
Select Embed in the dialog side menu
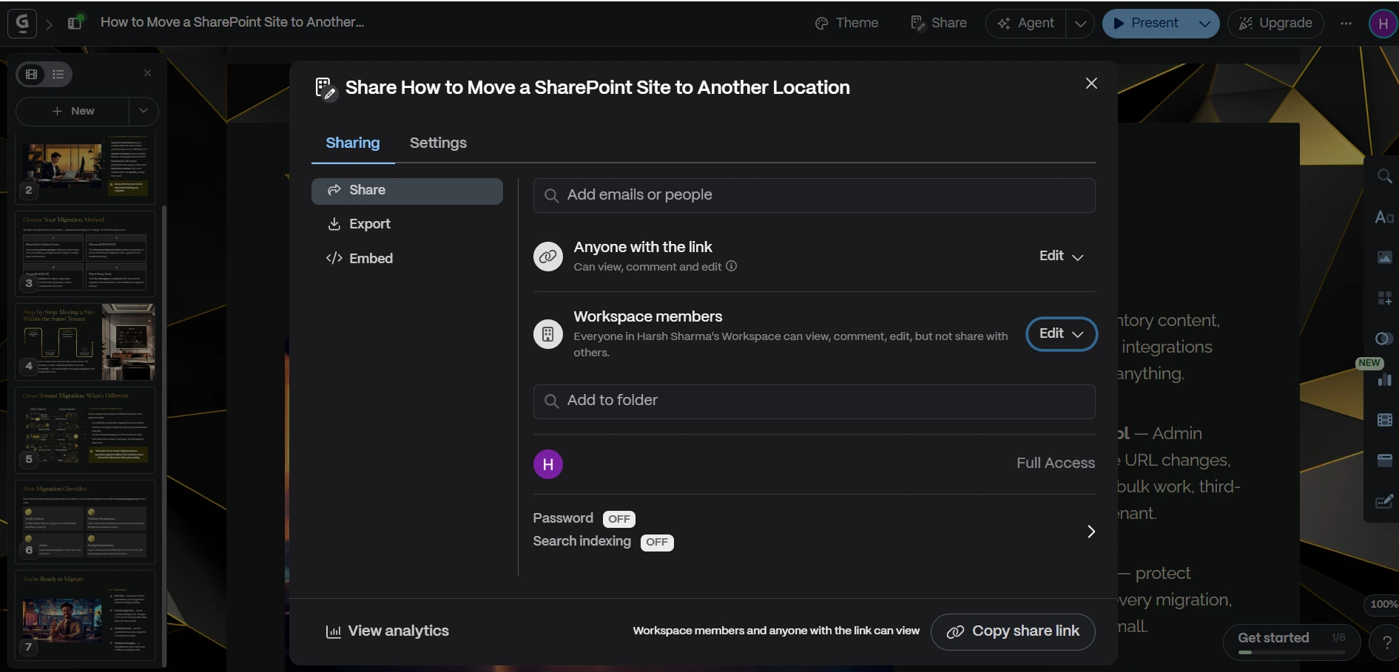tap(407, 258)
